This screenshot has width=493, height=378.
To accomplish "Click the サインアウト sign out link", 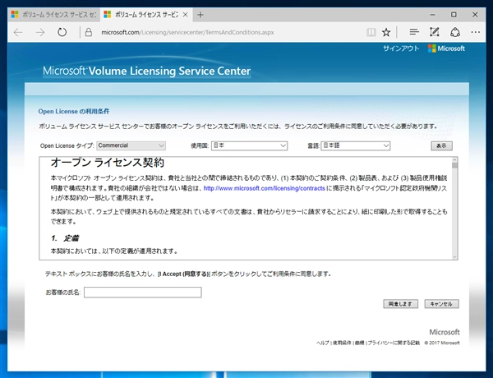I will tap(401, 48).
